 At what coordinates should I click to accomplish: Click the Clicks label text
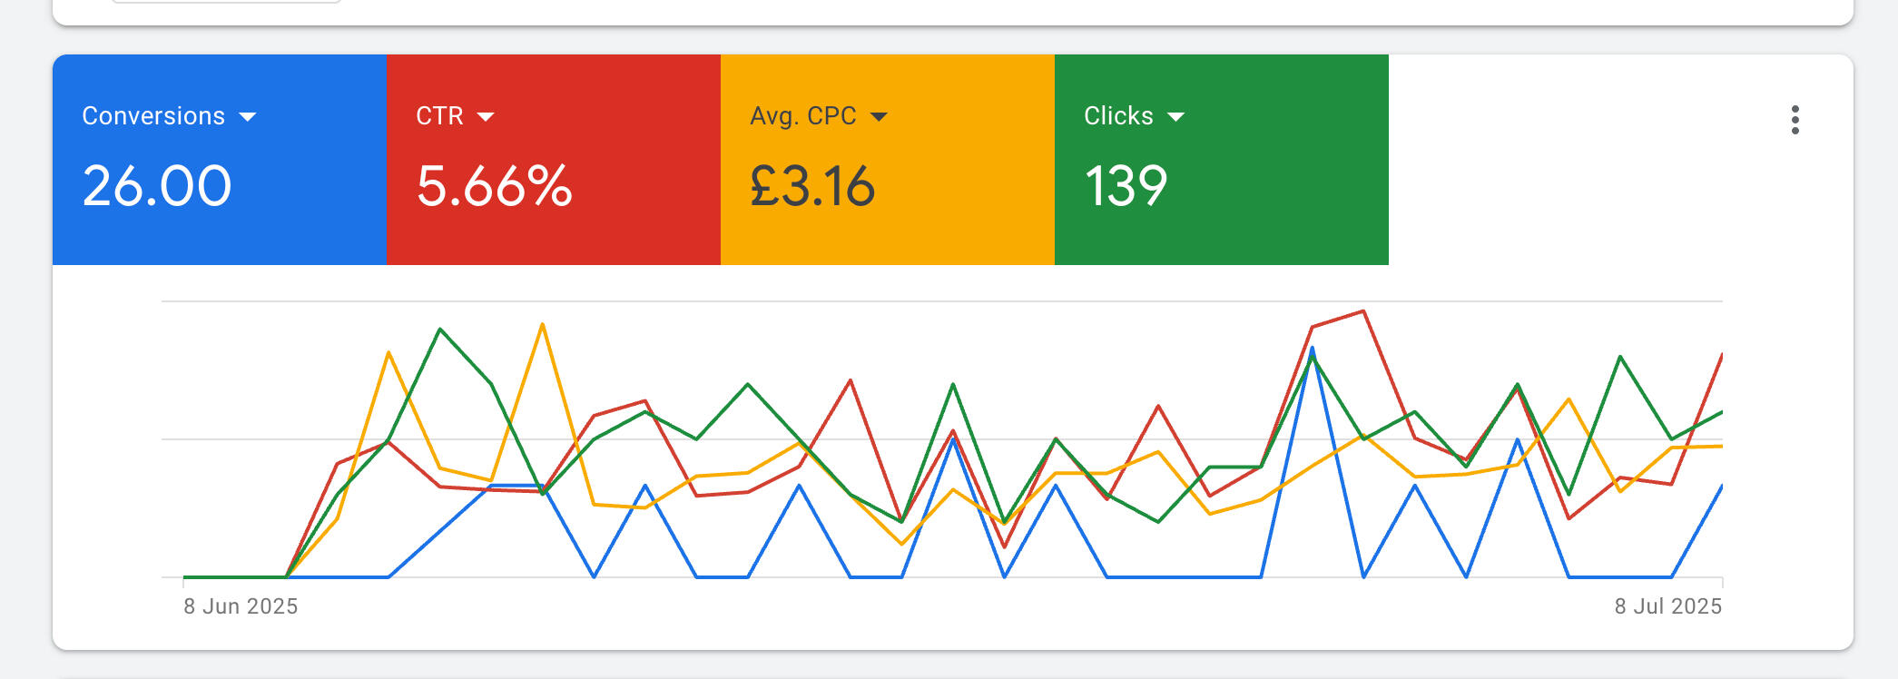1118,116
